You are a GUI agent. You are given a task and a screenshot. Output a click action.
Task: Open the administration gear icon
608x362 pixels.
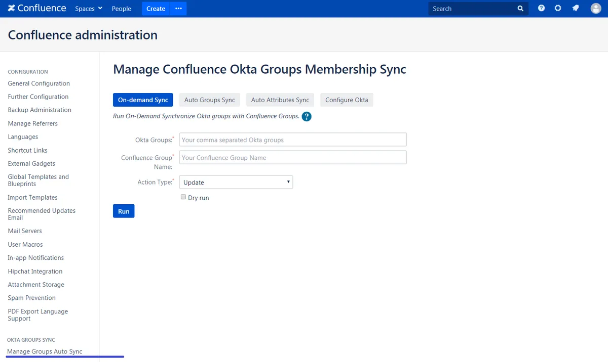pyautogui.click(x=558, y=8)
